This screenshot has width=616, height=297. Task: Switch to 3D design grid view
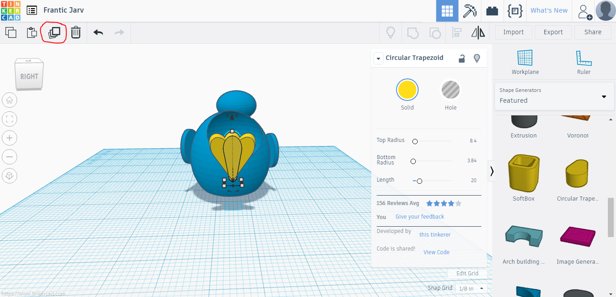[x=447, y=11]
